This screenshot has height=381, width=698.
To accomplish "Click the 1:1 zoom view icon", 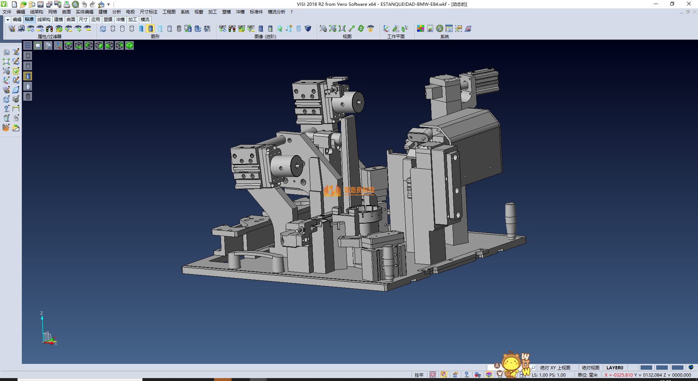I will pos(342,29).
